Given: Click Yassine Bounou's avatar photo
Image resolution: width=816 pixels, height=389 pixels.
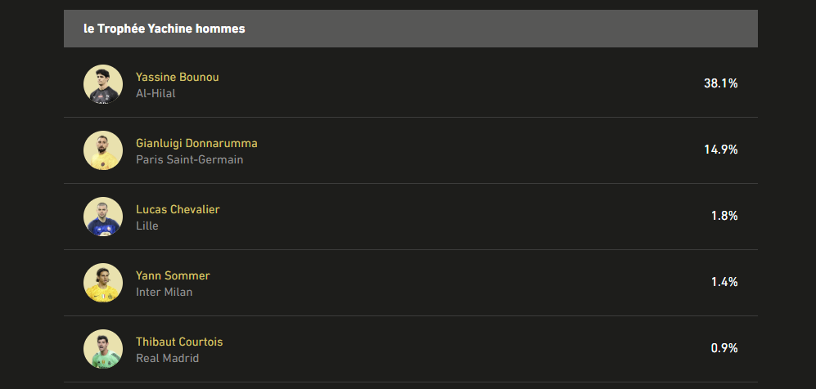Looking at the screenshot, I should click(103, 84).
